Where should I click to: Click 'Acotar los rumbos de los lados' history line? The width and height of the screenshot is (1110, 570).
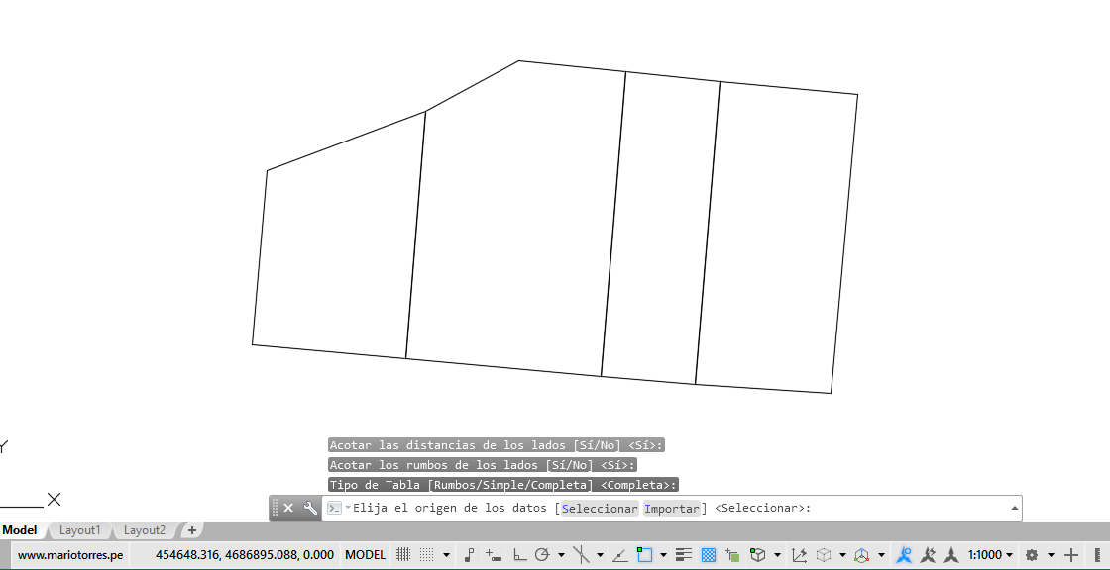coord(483,465)
